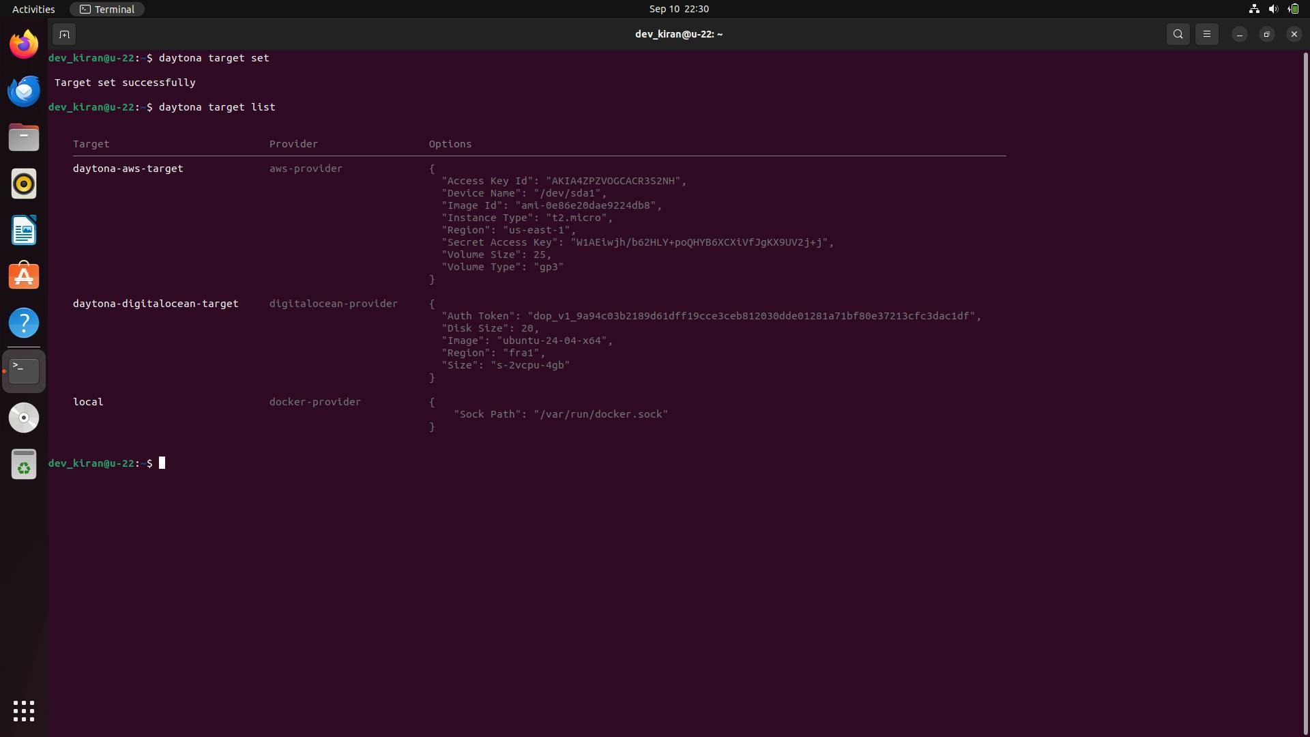Viewport: 1310px width, 737px height.
Task: Search the terminal with magnifier icon
Action: coord(1178,34)
